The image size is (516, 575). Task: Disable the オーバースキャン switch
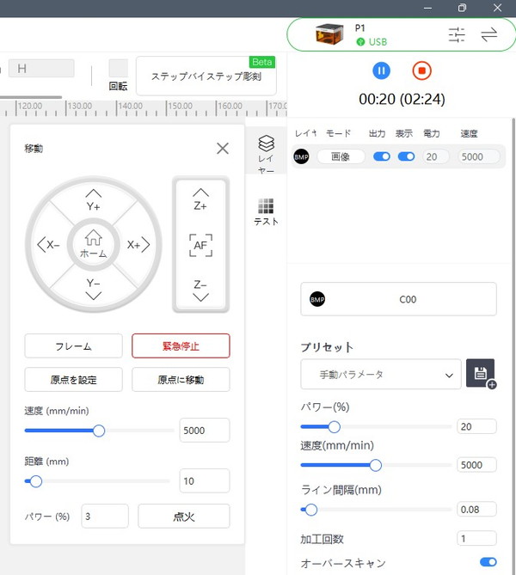point(488,562)
